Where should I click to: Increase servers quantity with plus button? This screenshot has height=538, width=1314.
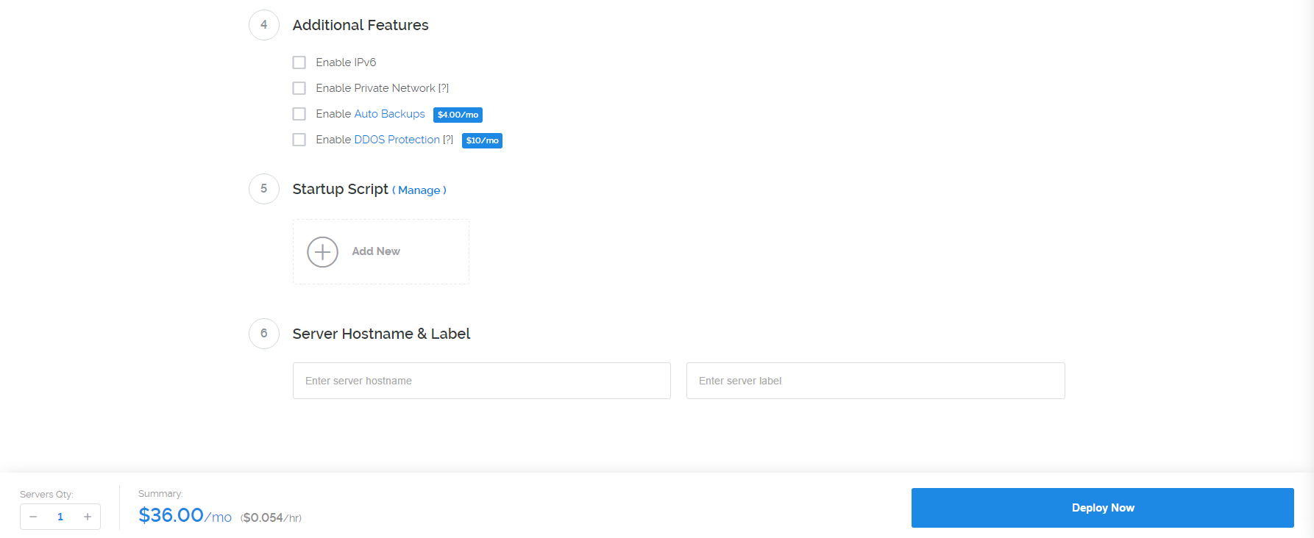click(88, 517)
